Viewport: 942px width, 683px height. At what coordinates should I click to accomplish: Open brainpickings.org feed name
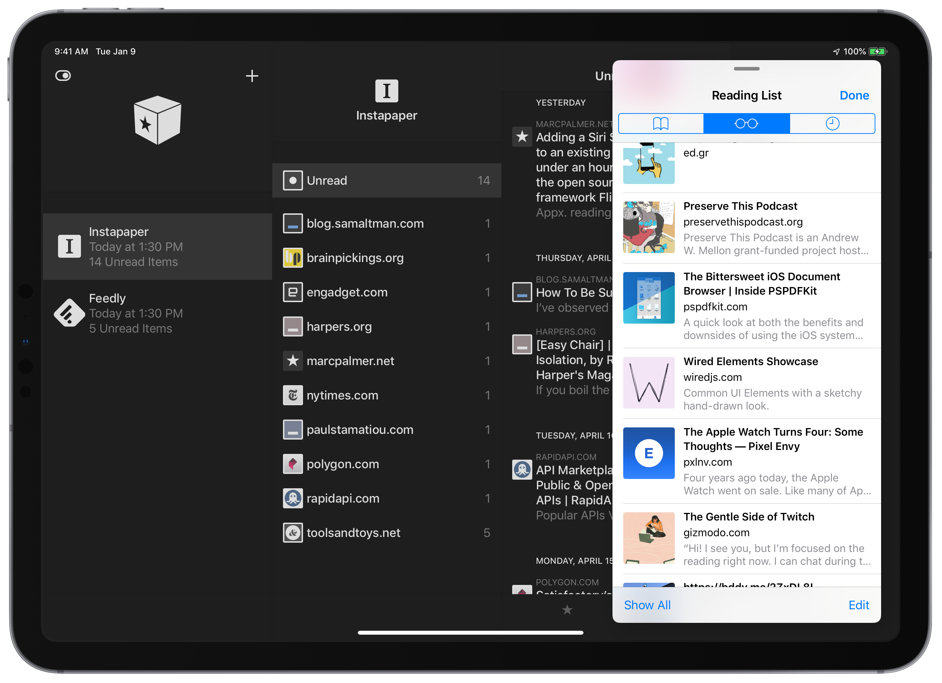tap(355, 258)
